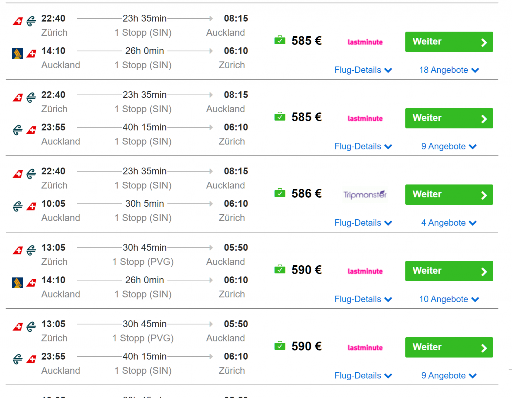The height and width of the screenshot is (398, 512).
Task: Click the Tripmonster provider logo
Action: (x=365, y=195)
